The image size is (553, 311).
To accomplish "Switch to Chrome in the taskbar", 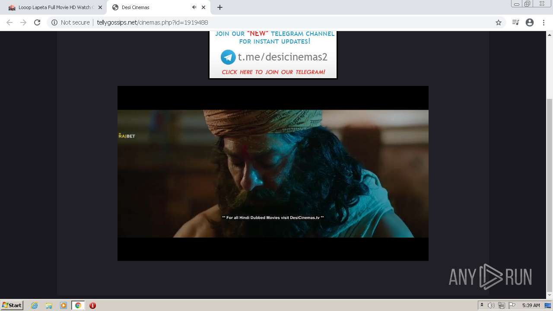I will (78, 305).
